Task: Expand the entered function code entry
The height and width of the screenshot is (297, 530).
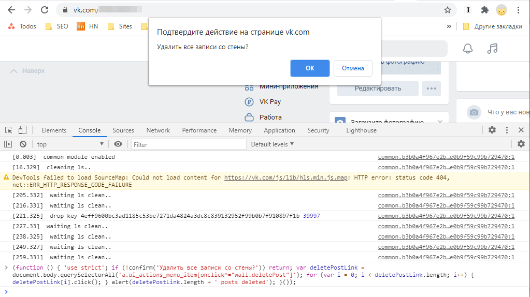Action: tap(6, 268)
